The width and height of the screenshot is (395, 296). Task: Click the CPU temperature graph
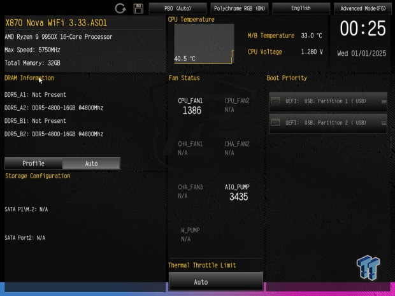(205, 43)
